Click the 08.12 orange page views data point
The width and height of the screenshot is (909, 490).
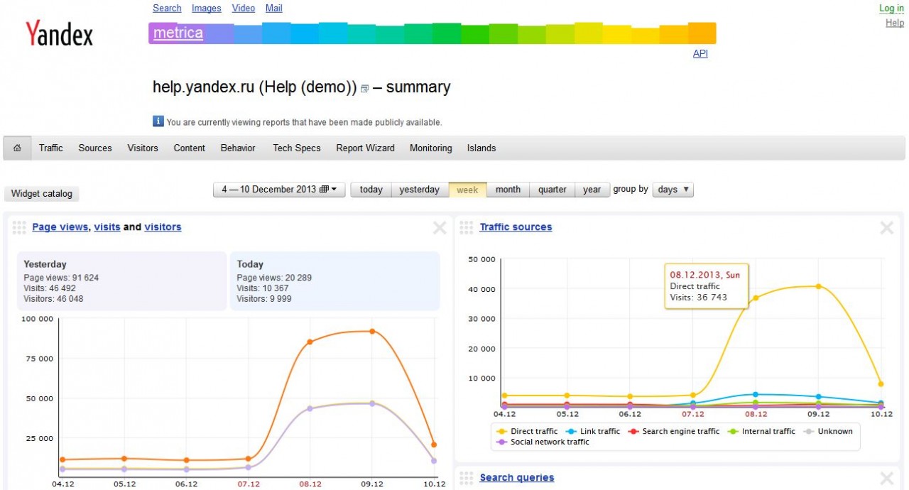310,342
